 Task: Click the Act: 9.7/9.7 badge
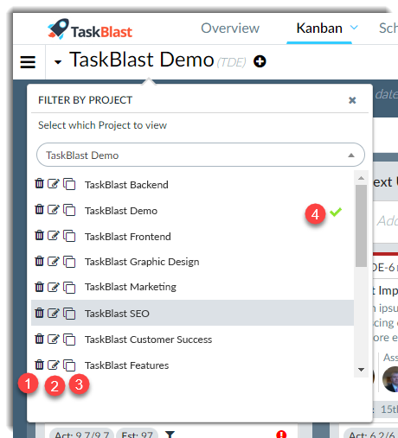point(81,434)
